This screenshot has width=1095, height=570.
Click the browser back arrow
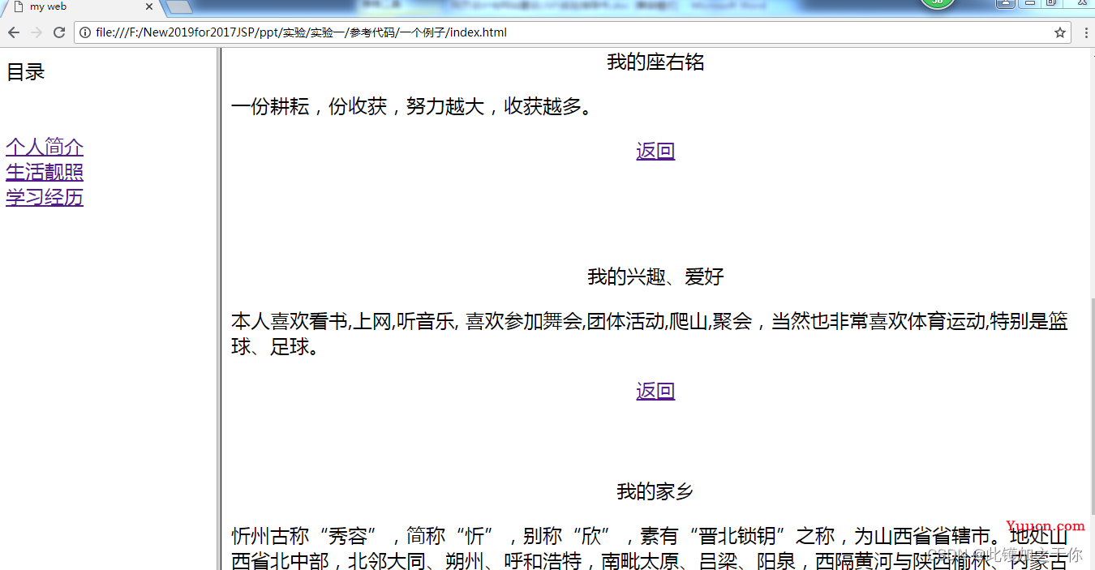pyautogui.click(x=14, y=32)
